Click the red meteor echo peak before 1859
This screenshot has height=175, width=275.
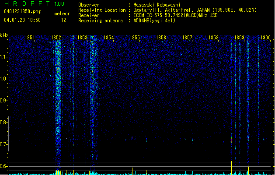click(231, 140)
